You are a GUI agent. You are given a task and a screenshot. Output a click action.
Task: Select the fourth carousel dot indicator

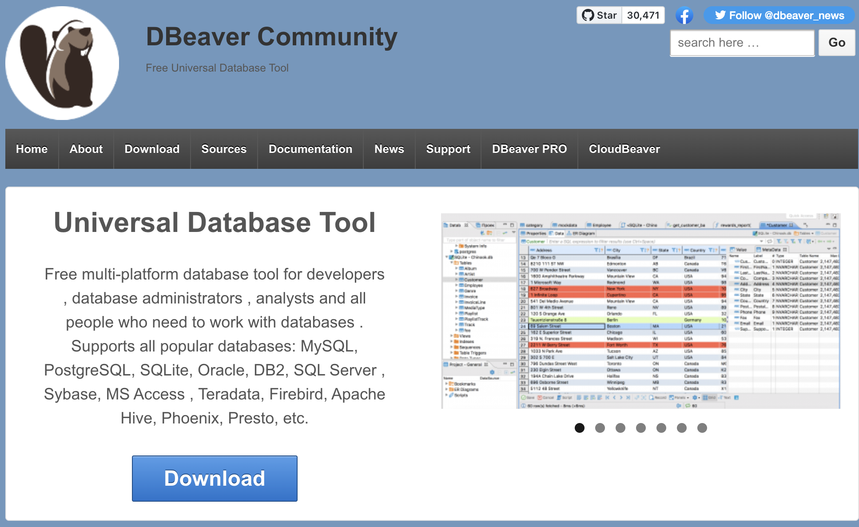641,428
